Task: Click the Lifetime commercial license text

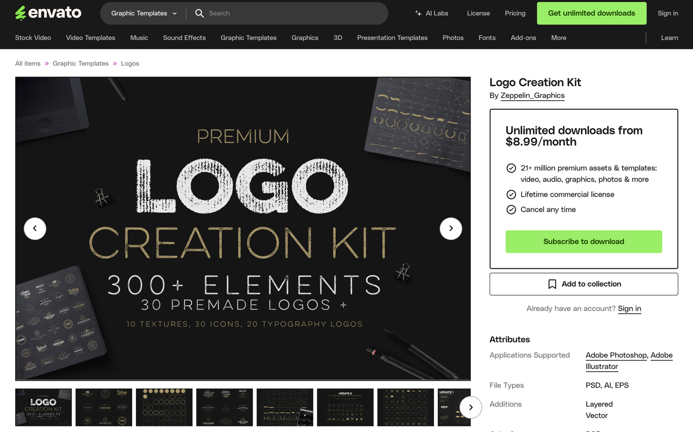Action: [568, 194]
